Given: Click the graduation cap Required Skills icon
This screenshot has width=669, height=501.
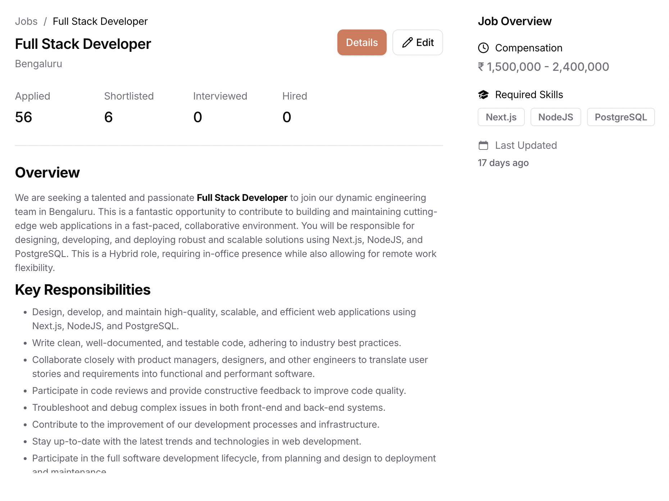Looking at the screenshot, I should [483, 95].
